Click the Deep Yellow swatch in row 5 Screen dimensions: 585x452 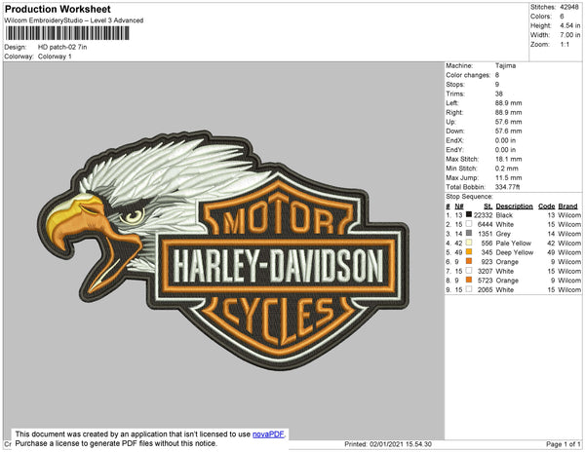tap(469, 252)
